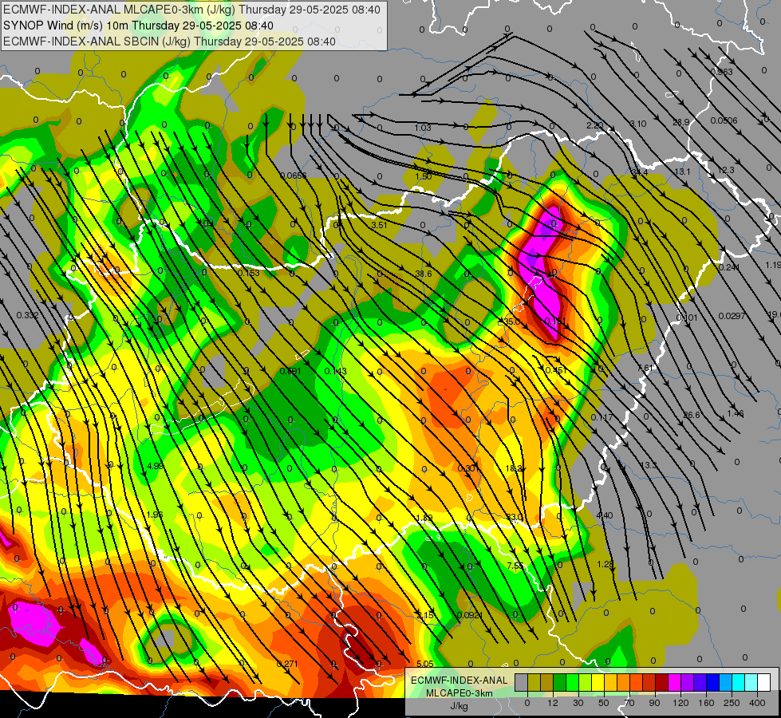Click the MLCAPE0-3km title line at top
The image size is (781, 718).
[191, 10]
